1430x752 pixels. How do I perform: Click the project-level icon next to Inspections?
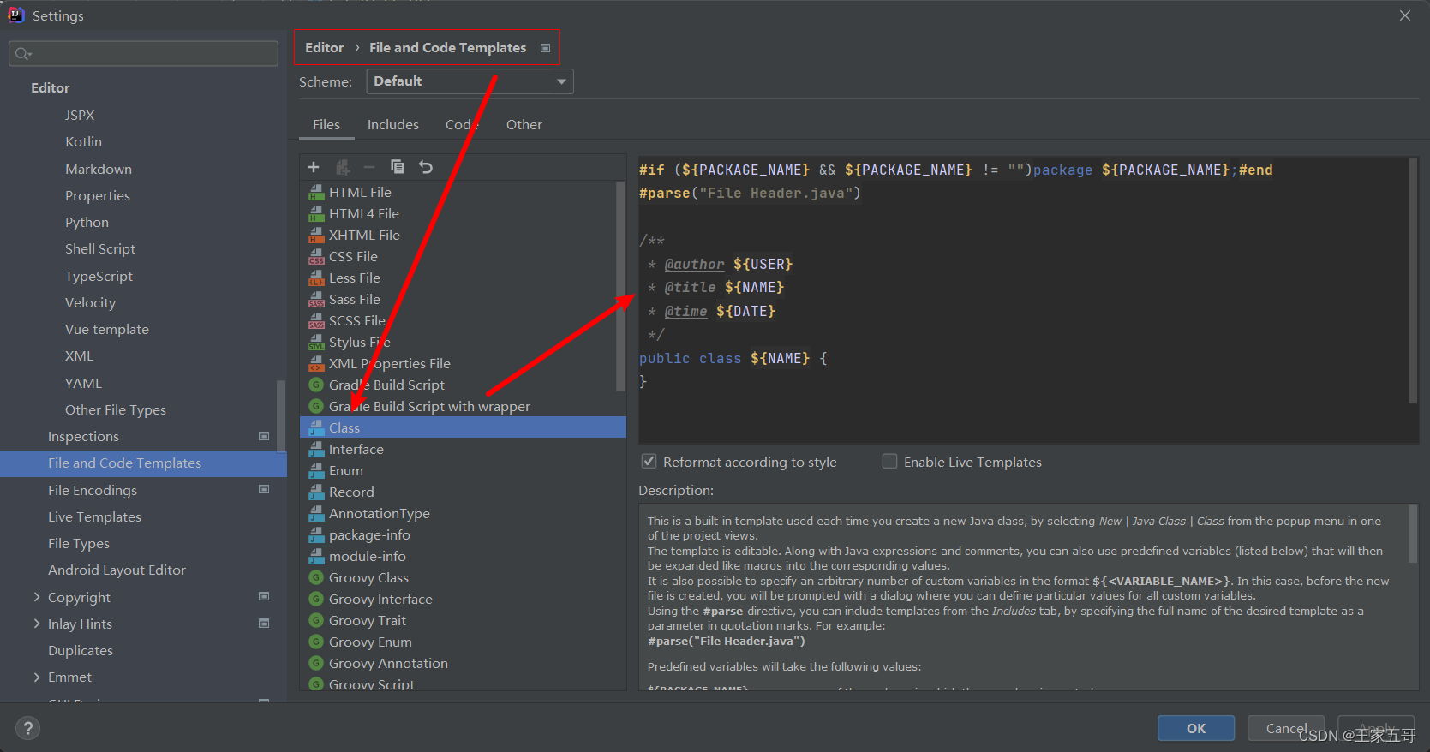coord(264,436)
